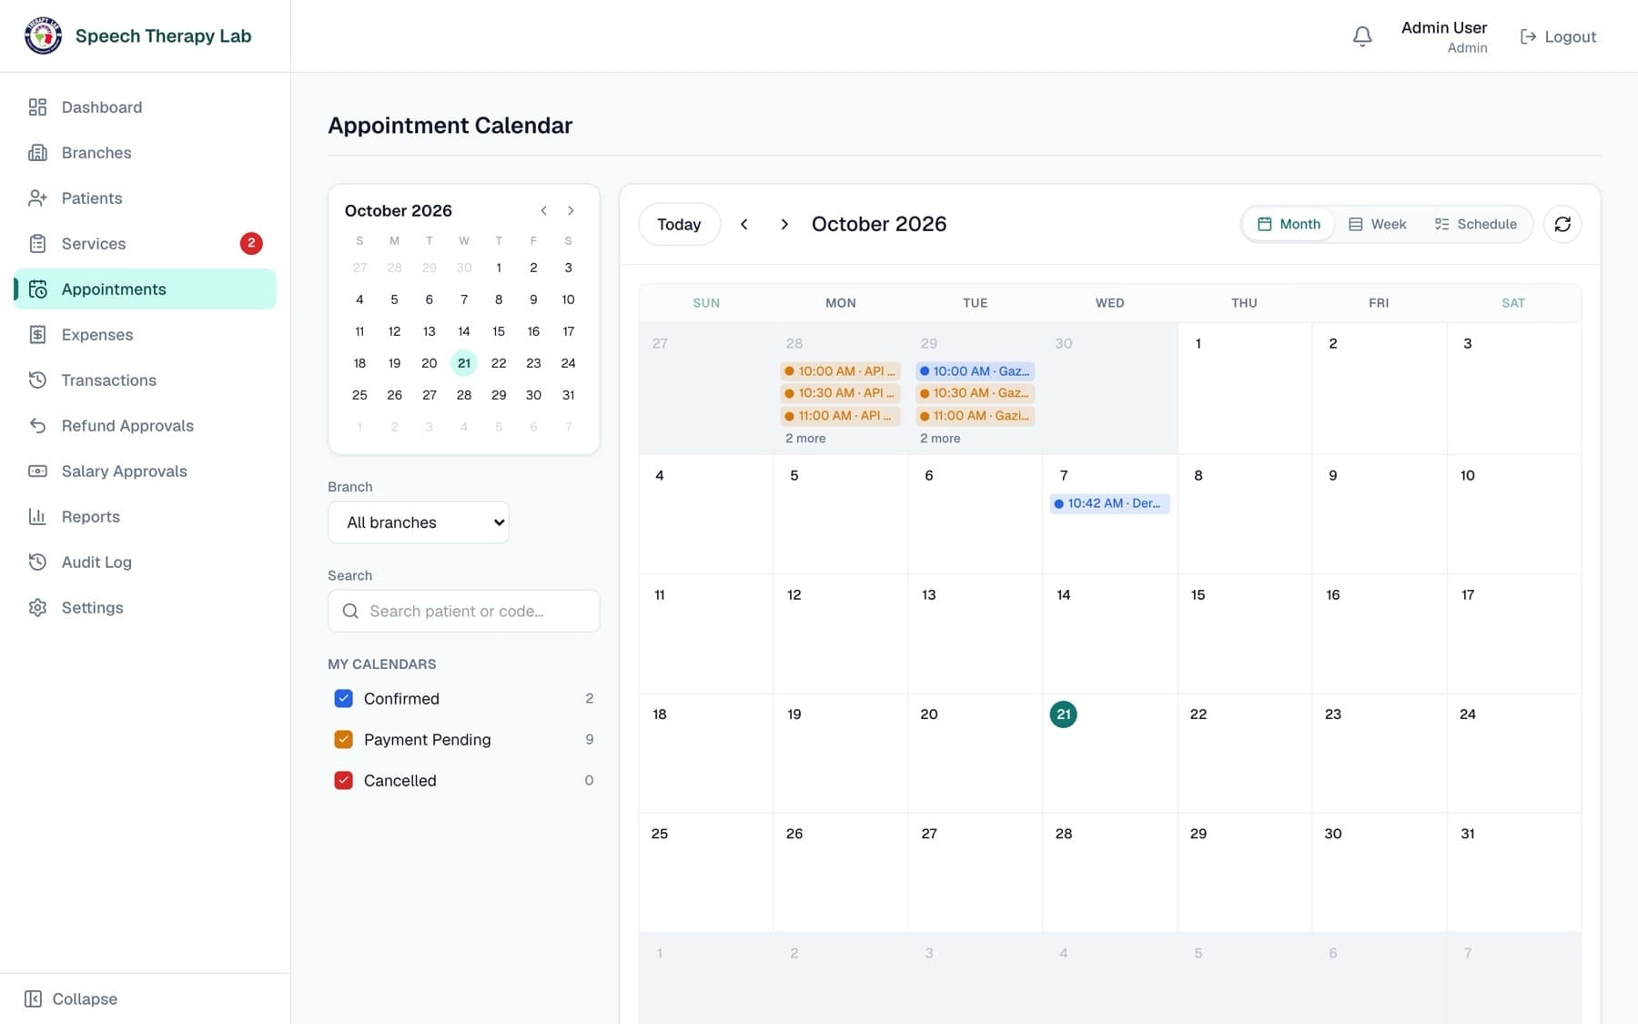Viewport: 1638px width, 1024px height.
Task: Go to previous month in mini calendar
Action: click(543, 210)
